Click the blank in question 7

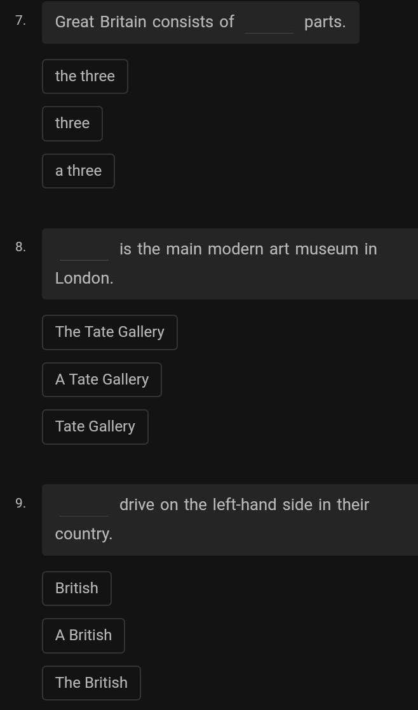(x=269, y=24)
